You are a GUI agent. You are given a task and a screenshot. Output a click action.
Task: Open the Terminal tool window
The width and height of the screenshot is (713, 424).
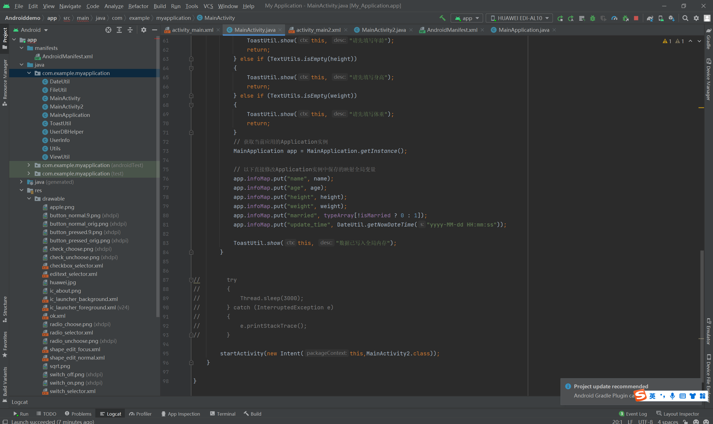pos(223,414)
